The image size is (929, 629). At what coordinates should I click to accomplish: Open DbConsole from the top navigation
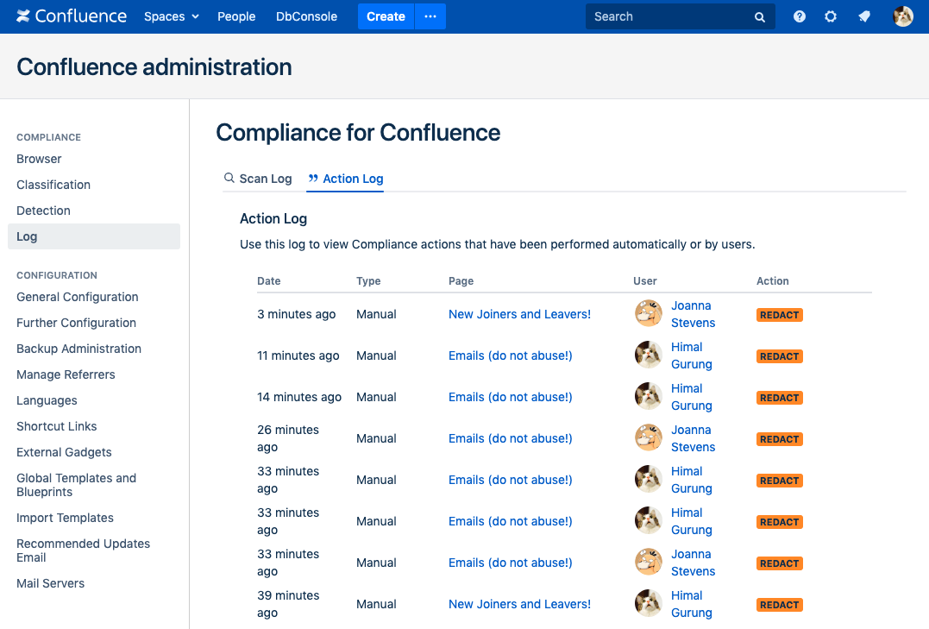(x=306, y=16)
